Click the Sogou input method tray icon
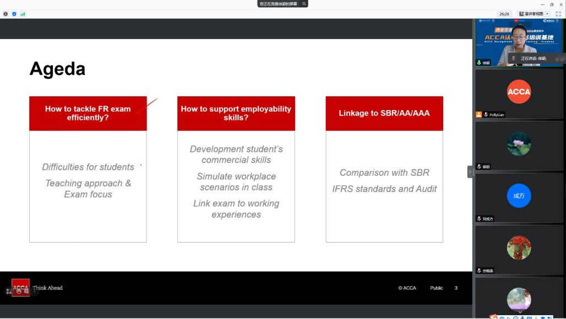 pos(494,317)
